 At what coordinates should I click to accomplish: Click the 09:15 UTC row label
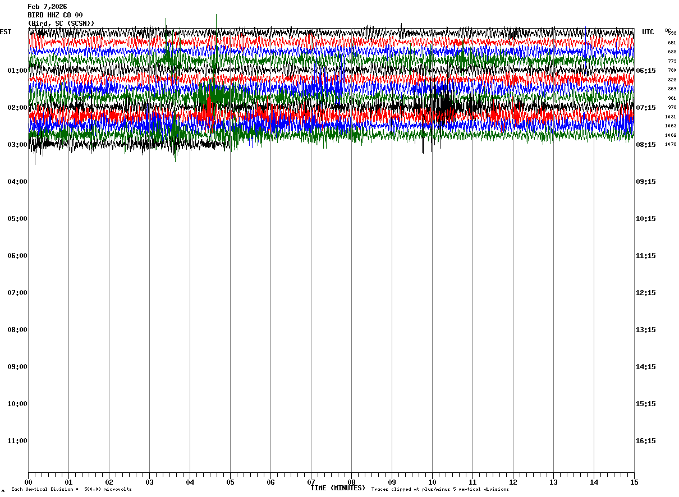(646, 182)
